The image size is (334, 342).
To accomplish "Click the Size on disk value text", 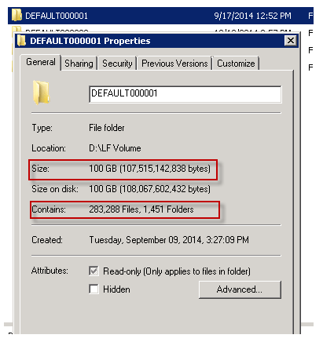I will (x=149, y=189).
